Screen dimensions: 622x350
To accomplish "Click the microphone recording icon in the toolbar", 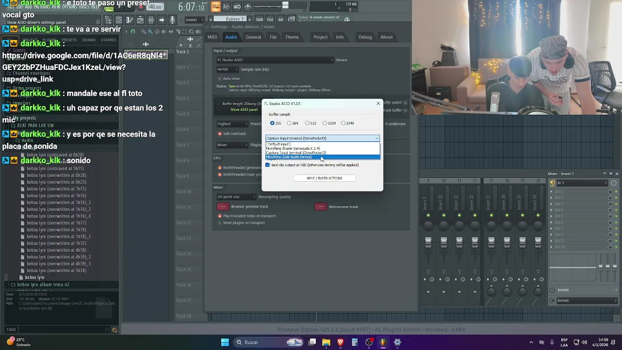I will [173, 20].
